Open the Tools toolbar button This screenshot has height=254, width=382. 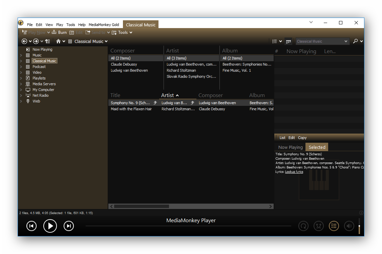click(x=122, y=32)
